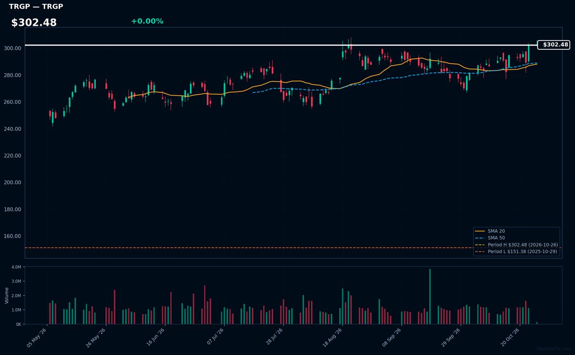Click the 300.00 price axis label
Screen dimensions: 575x355
(12, 48)
